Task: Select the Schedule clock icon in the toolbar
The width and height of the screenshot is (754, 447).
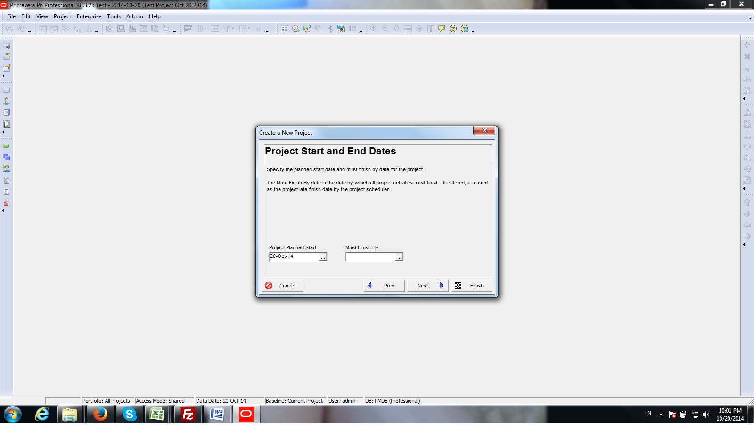Action: click(295, 29)
